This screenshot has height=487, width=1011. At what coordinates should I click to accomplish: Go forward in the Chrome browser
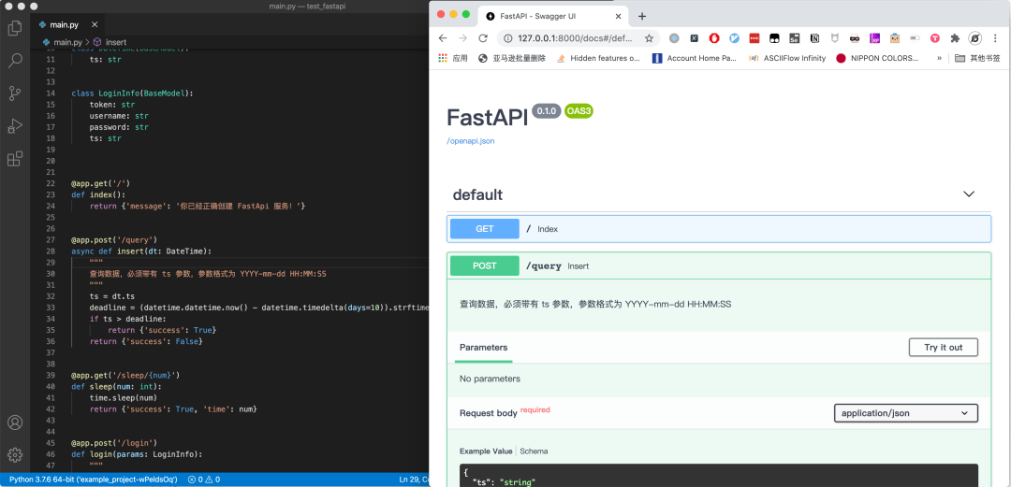tap(463, 38)
